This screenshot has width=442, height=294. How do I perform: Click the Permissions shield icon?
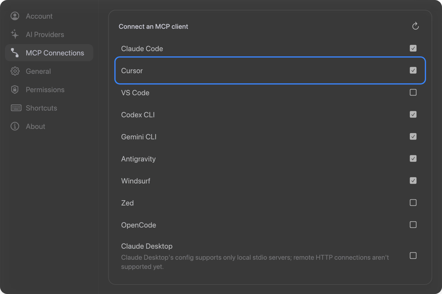[15, 89]
